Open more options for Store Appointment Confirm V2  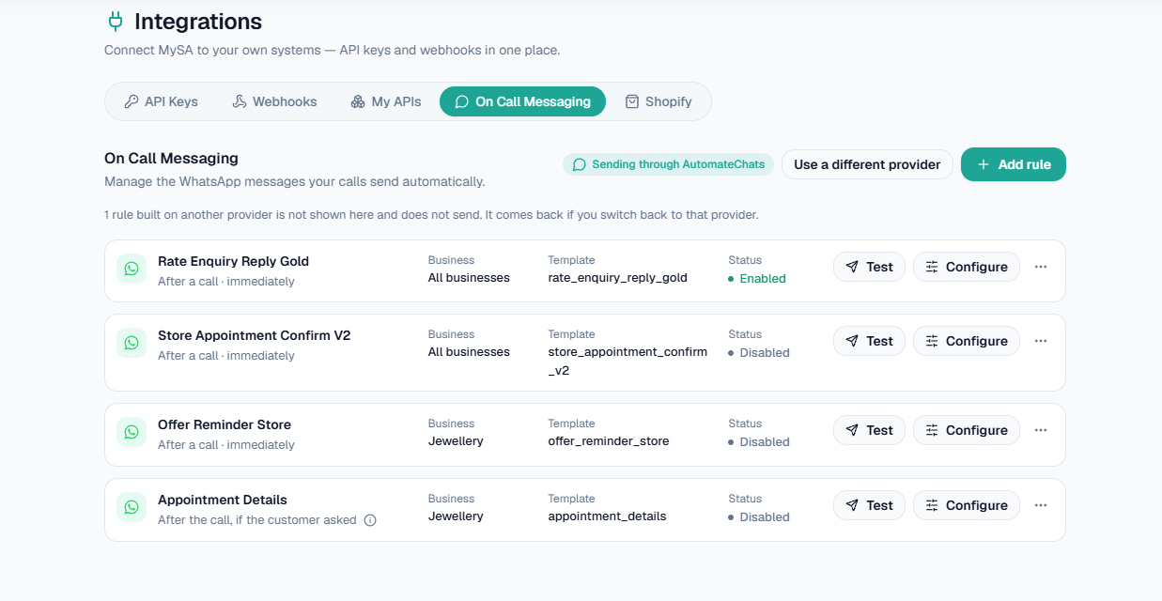(x=1041, y=341)
